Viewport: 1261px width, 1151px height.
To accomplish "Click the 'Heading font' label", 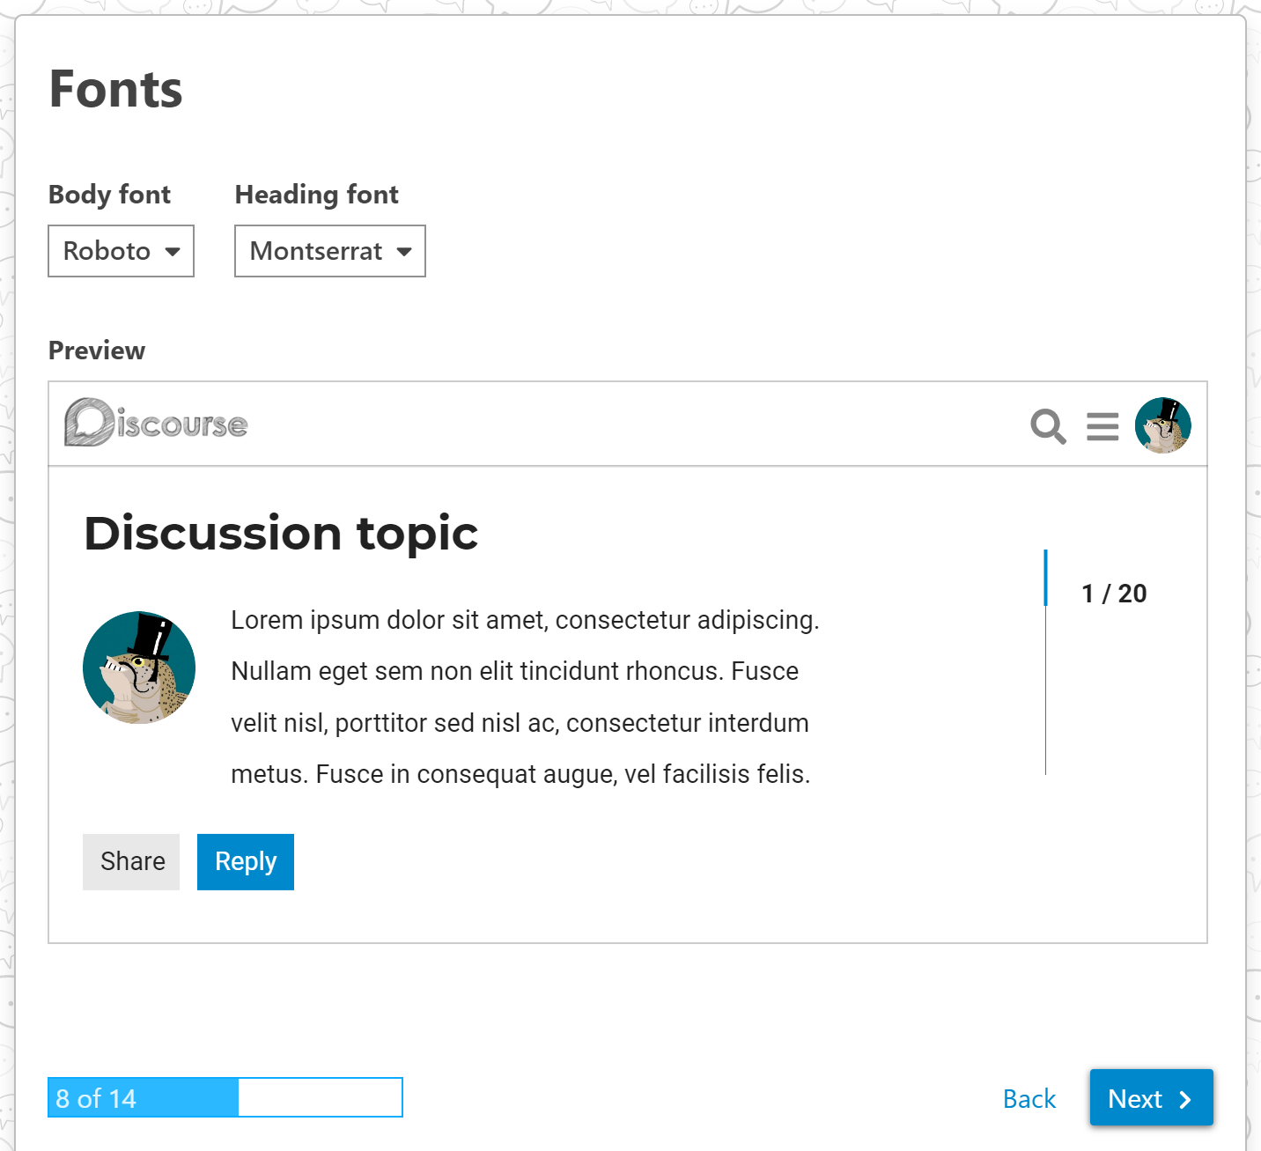I will click(x=316, y=195).
